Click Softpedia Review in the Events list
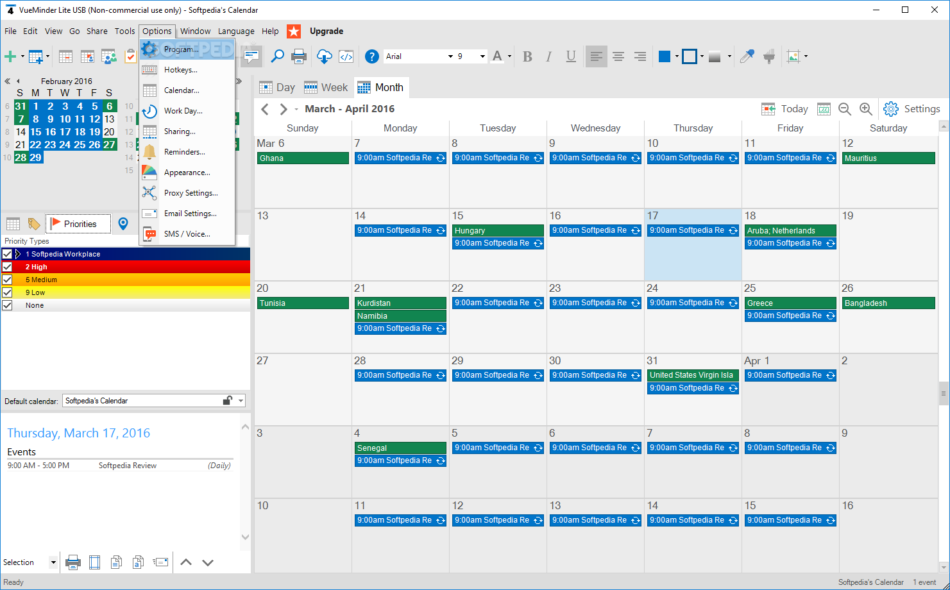This screenshot has width=950, height=590. click(128, 466)
